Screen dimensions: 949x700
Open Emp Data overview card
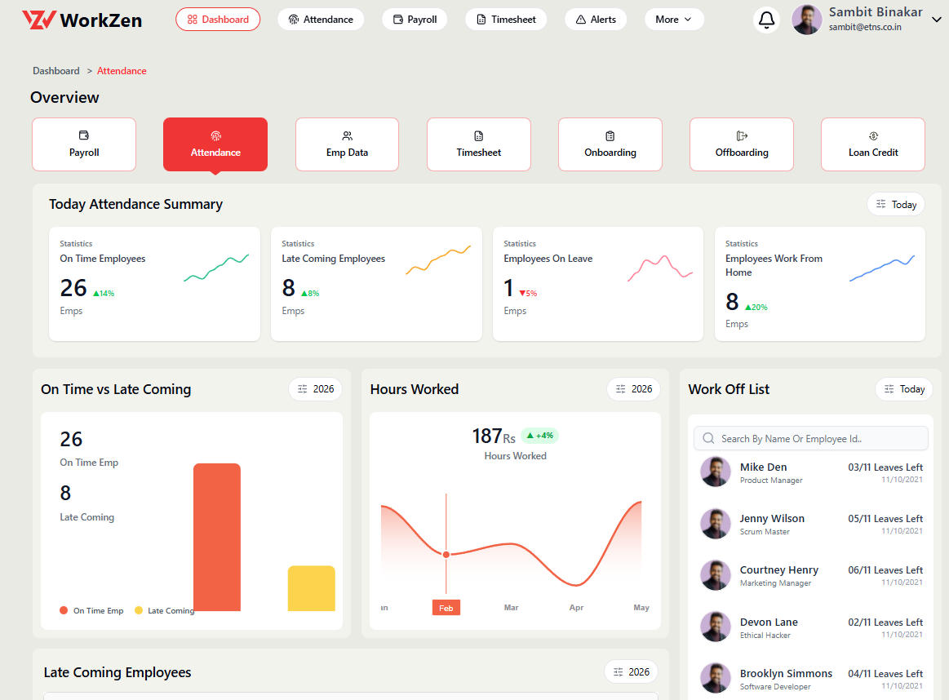[347, 144]
